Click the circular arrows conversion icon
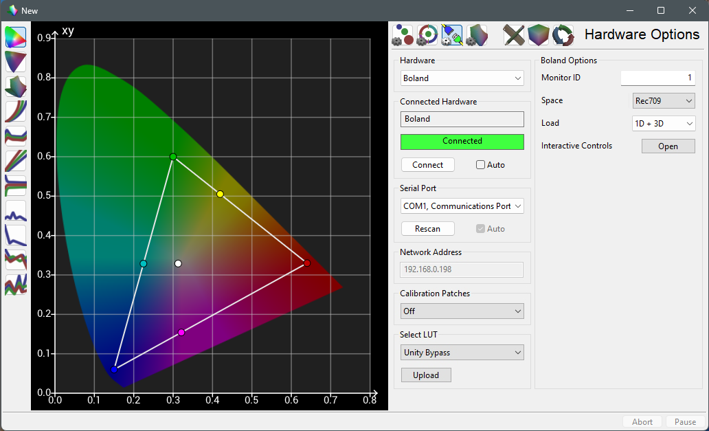 pyautogui.click(x=563, y=34)
